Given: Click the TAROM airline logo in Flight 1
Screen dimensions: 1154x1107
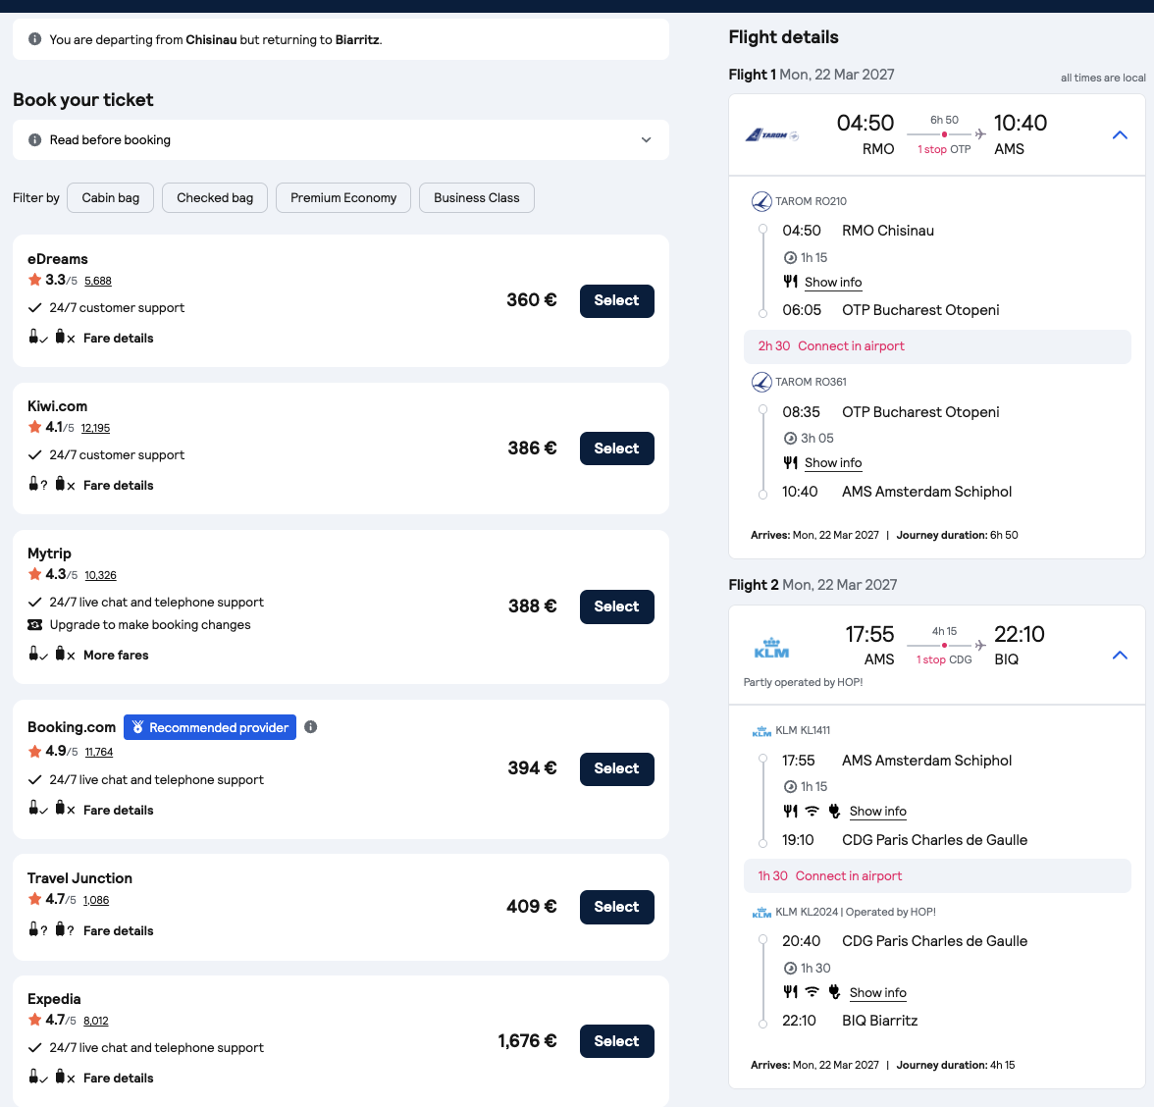Looking at the screenshot, I should [x=771, y=135].
